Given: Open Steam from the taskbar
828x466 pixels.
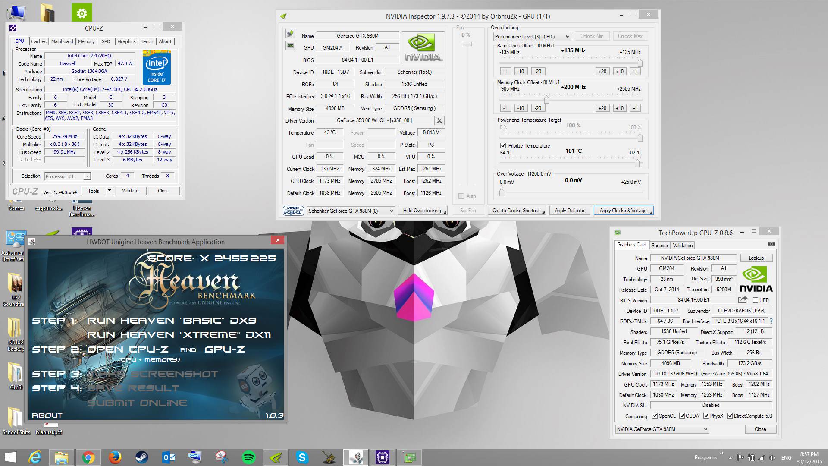Looking at the screenshot, I should pos(141,457).
